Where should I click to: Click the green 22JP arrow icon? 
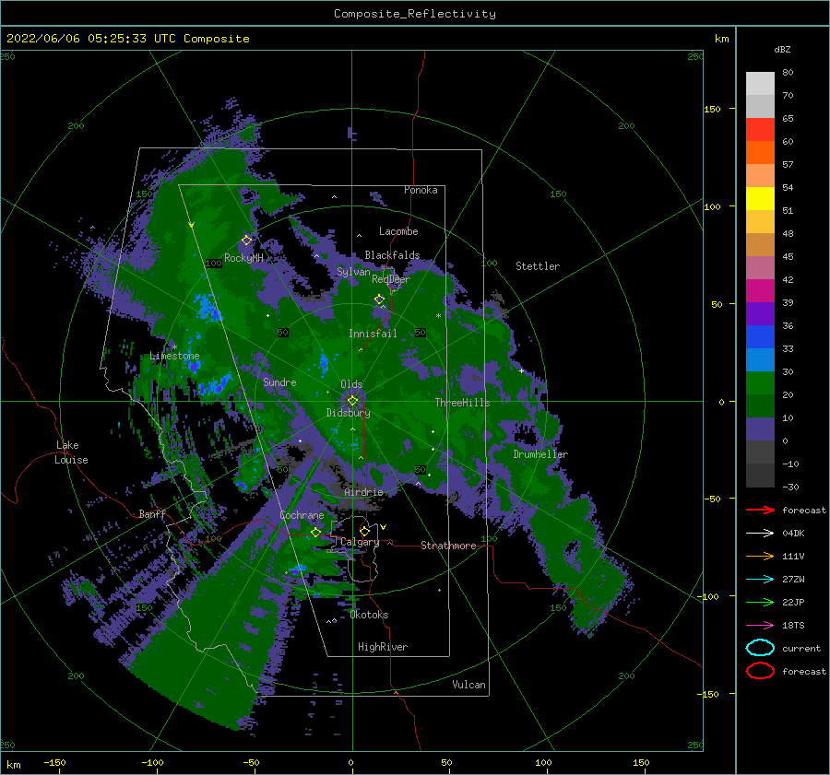[x=760, y=602]
